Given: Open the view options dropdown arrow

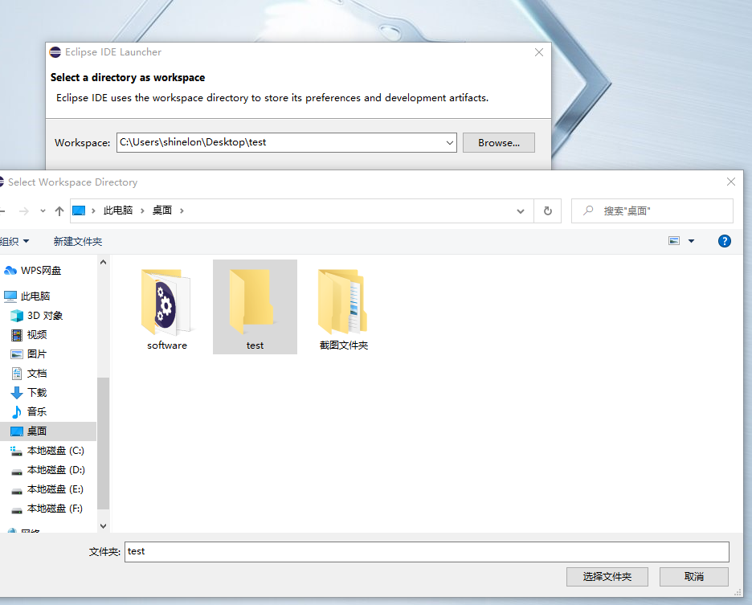Looking at the screenshot, I should click(691, 241).
